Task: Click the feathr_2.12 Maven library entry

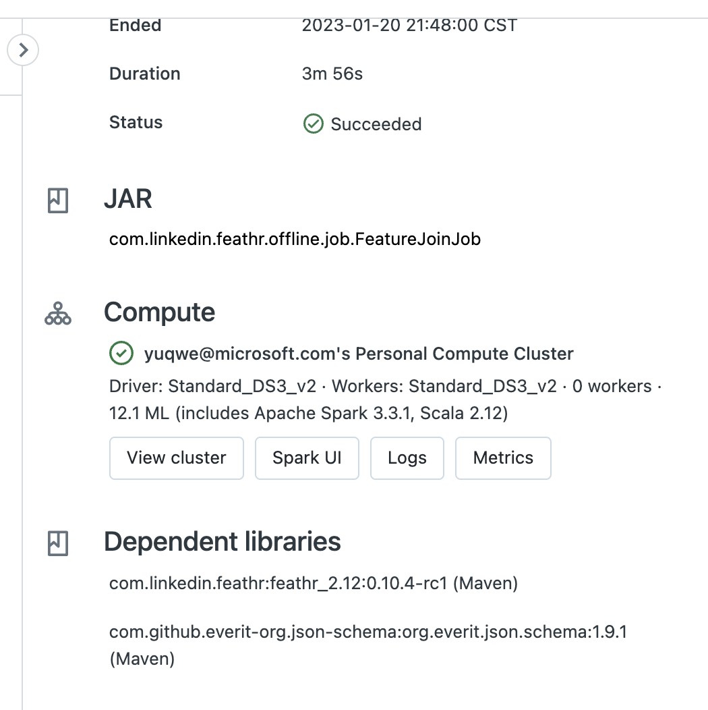Action: [314, 584]
